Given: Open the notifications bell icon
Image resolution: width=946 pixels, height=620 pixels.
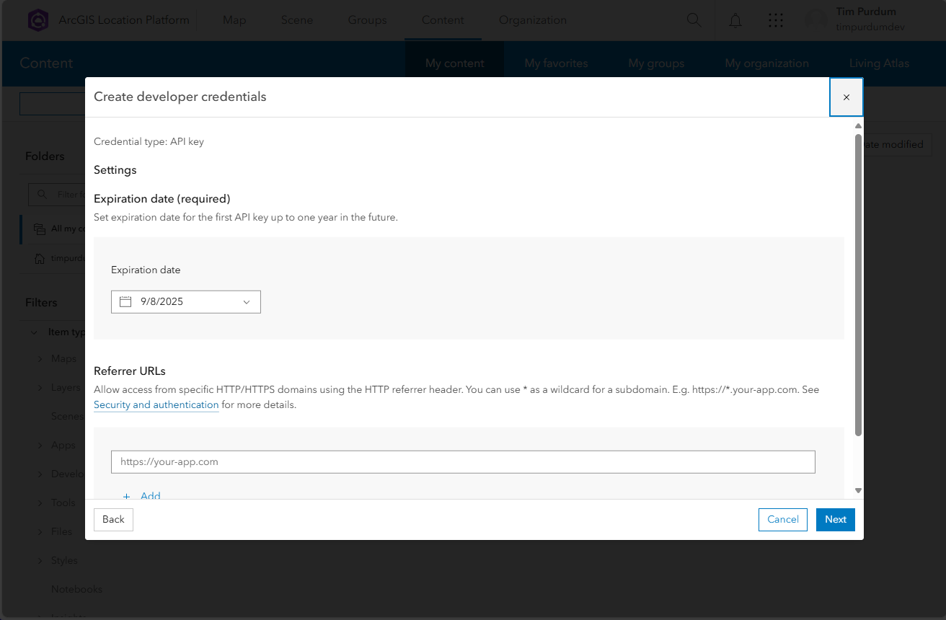Looking at the screenshot, I should pos(735,20).
